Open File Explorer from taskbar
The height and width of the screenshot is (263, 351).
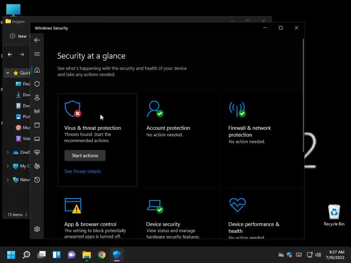click(87, 255)
